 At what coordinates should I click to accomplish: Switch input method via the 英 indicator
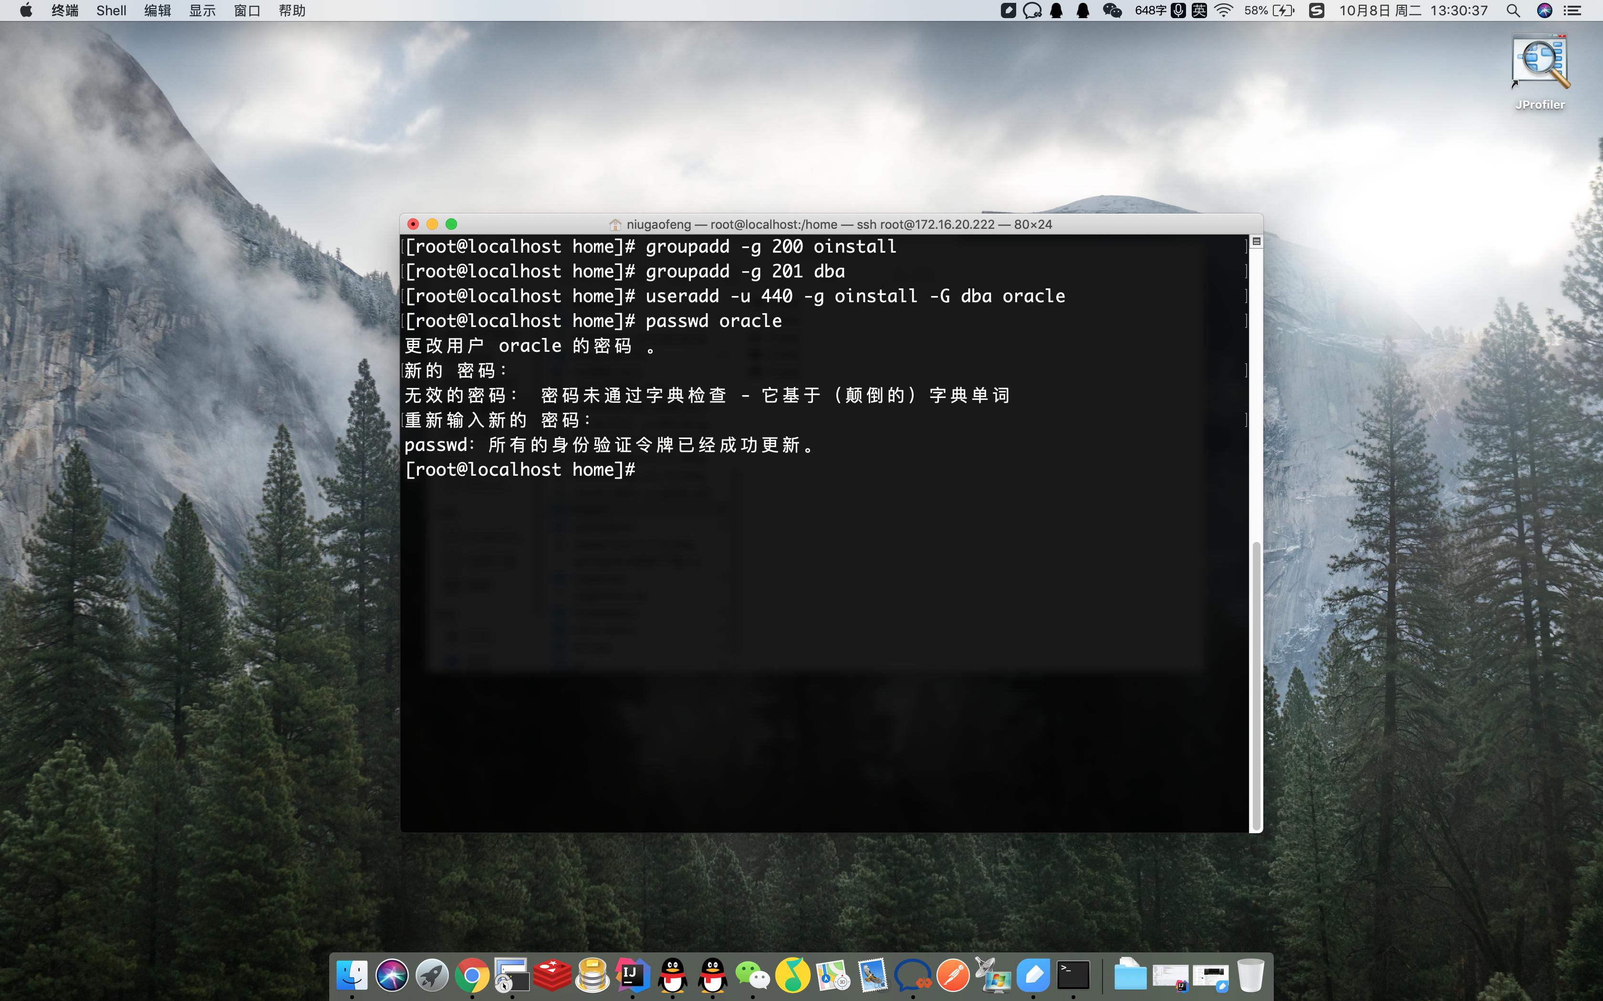pyautogui.click(x=1199, y=10)
